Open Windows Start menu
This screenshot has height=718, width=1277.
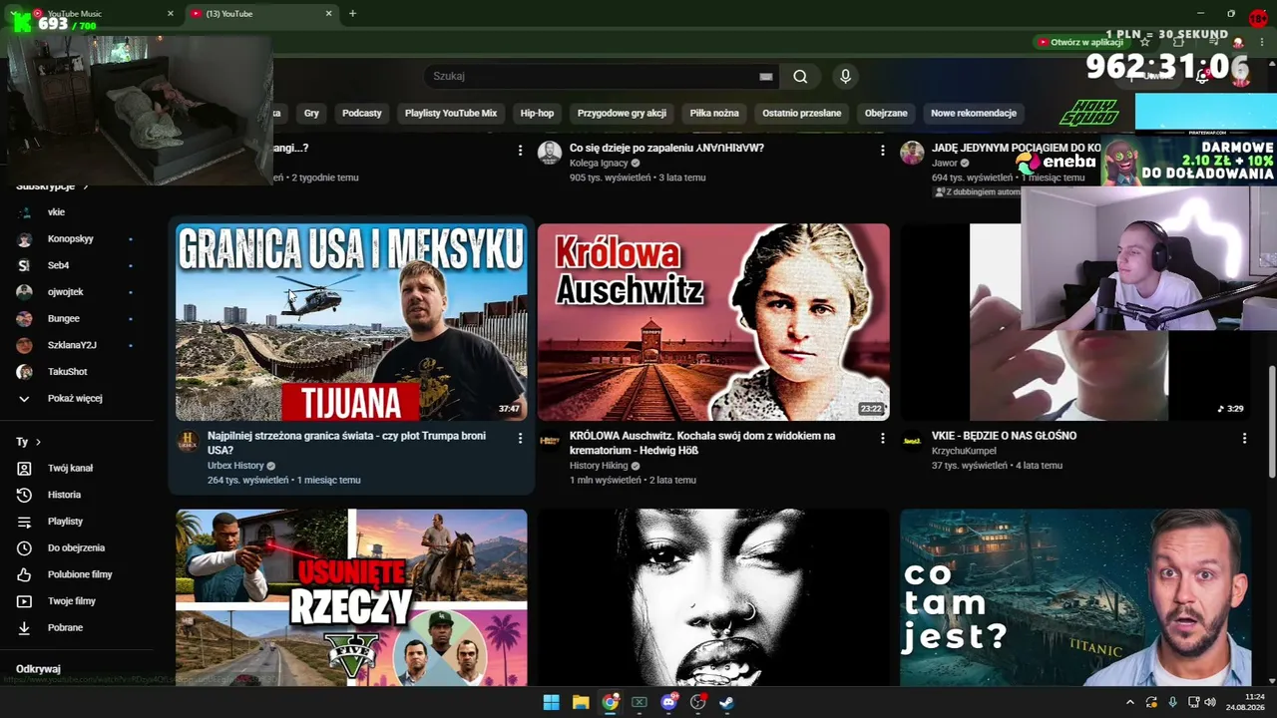coord(551,702)
